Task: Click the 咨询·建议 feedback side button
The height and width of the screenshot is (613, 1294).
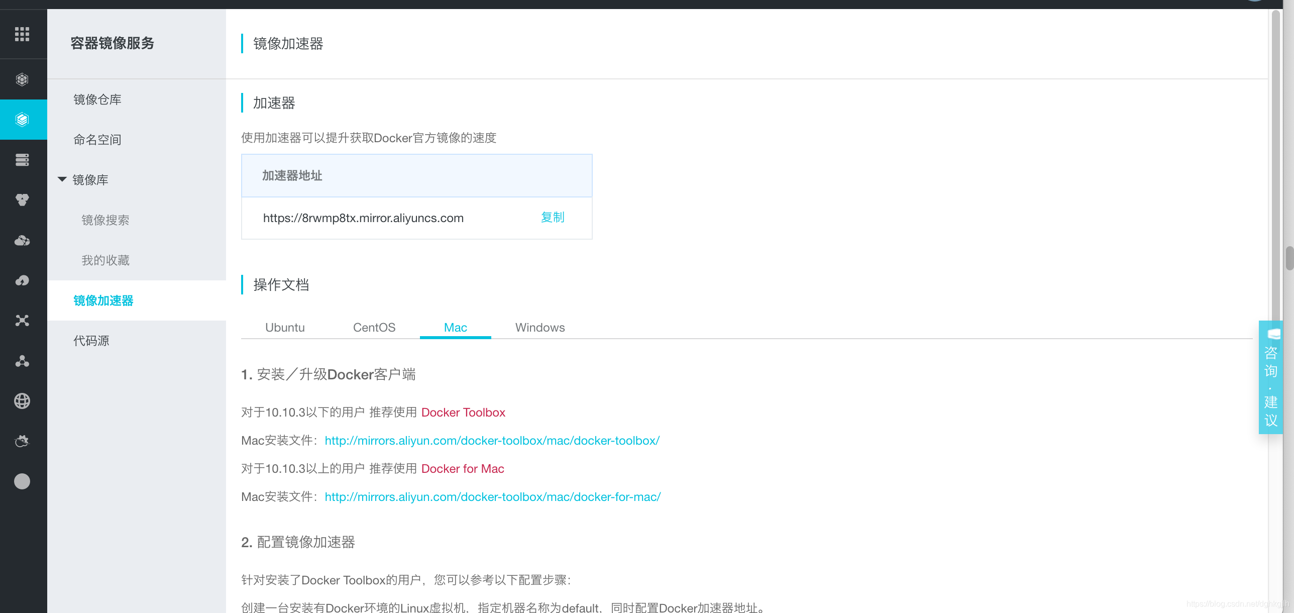Action: (x=1271, y=377)
